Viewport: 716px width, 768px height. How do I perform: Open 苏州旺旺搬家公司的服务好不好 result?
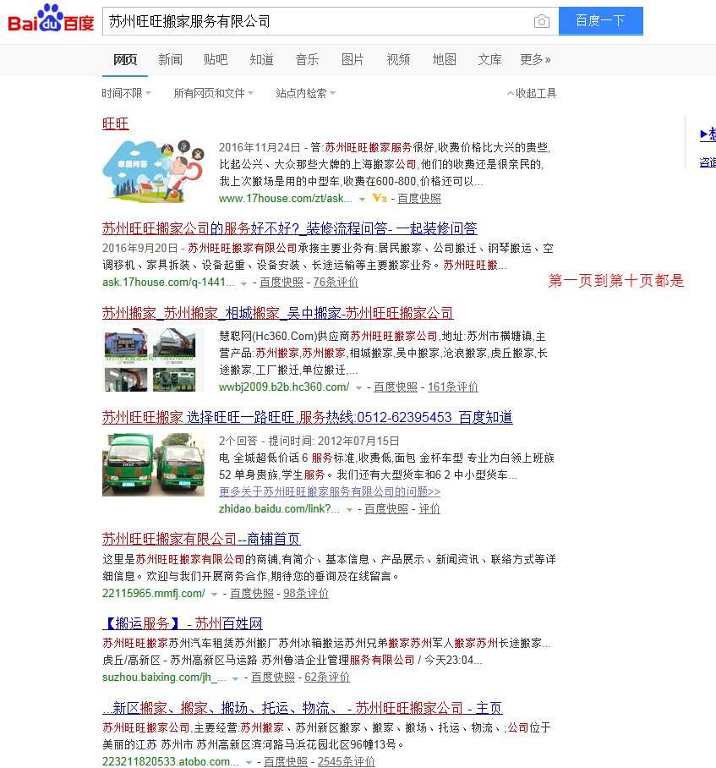pyautogui.click(x=290, y=228)
